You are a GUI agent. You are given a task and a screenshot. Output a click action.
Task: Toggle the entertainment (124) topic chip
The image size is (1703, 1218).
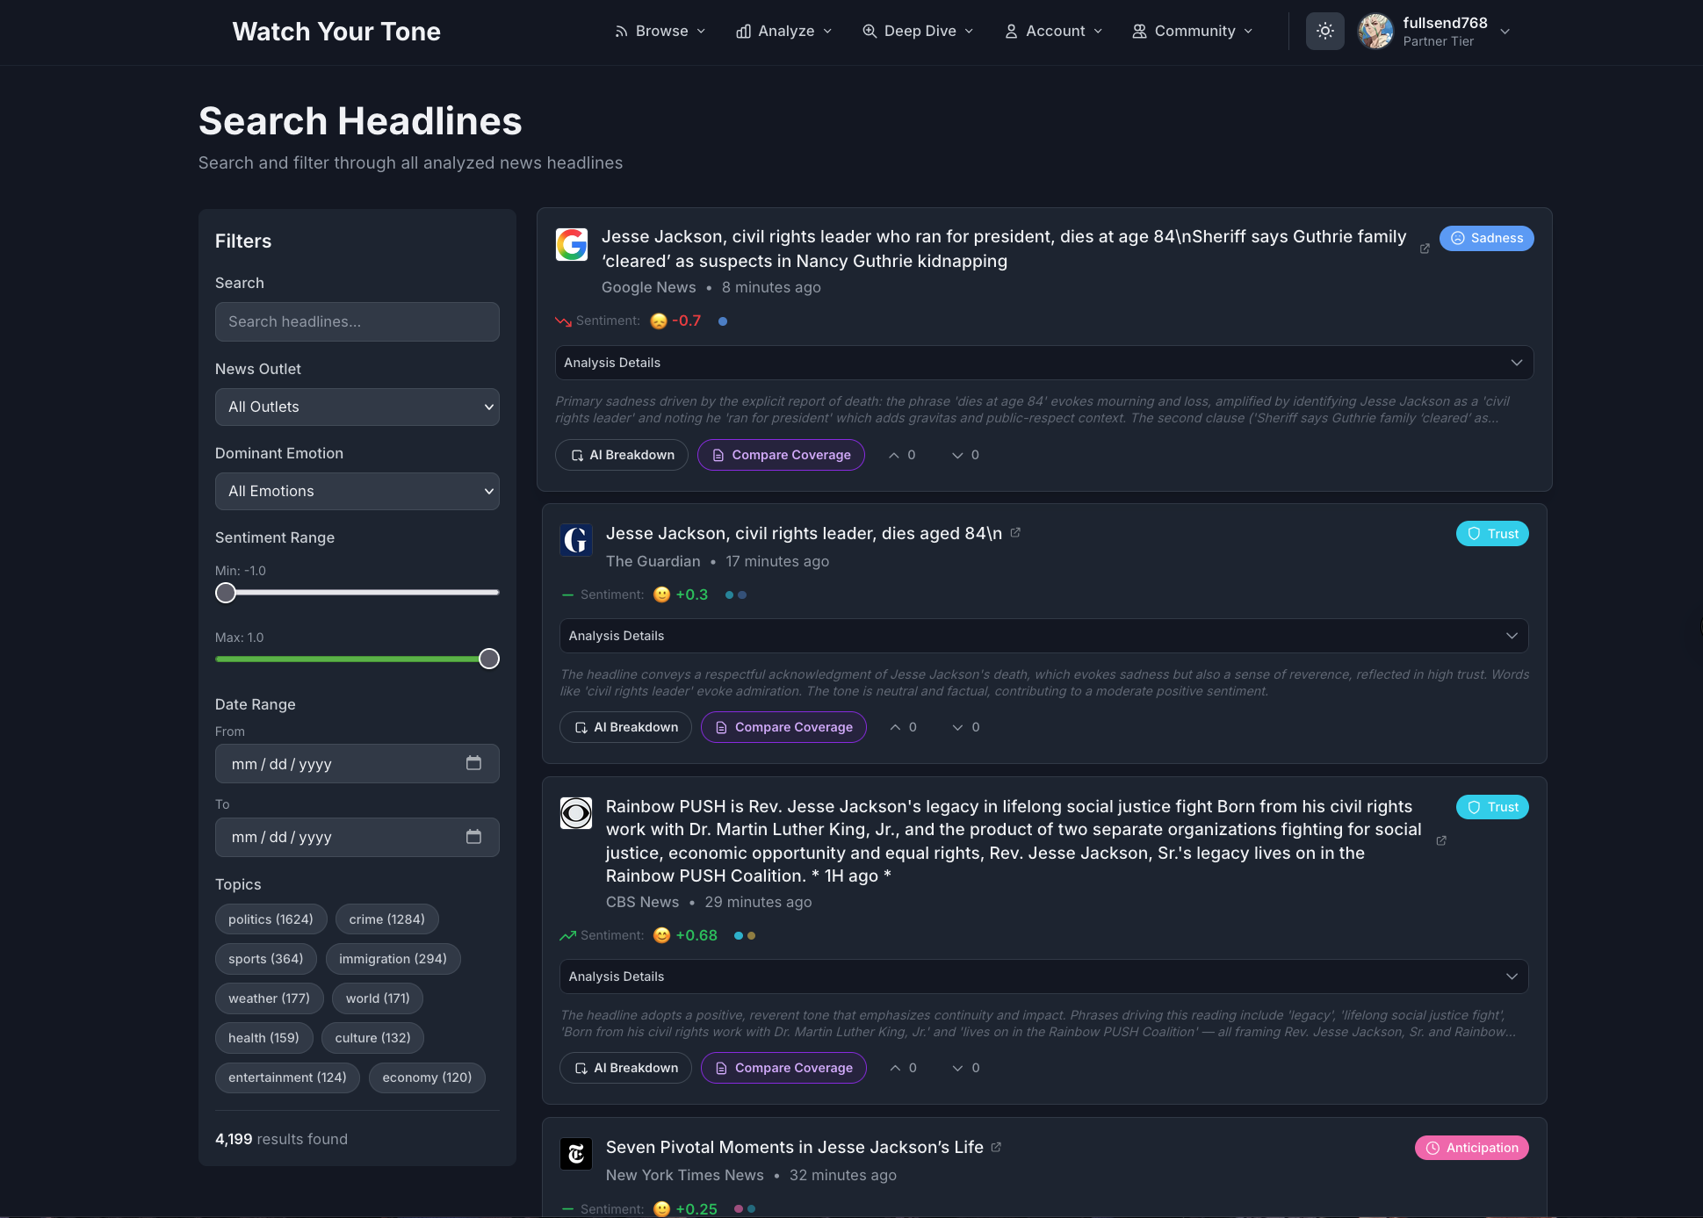click(x=287, y=1077)
